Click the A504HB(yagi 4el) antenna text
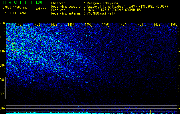The image size is (180, 114). pyautogui.click(x=101, y=13)
